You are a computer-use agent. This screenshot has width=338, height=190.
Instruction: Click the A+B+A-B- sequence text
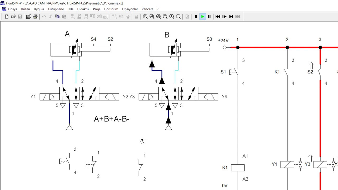pos(111,119)
